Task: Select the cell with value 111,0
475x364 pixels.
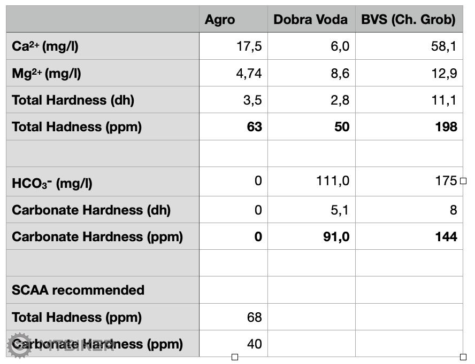Action: click(311, 181)
